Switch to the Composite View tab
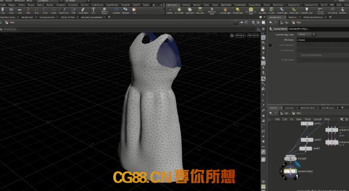349x191 pixels. pos(47,17)
